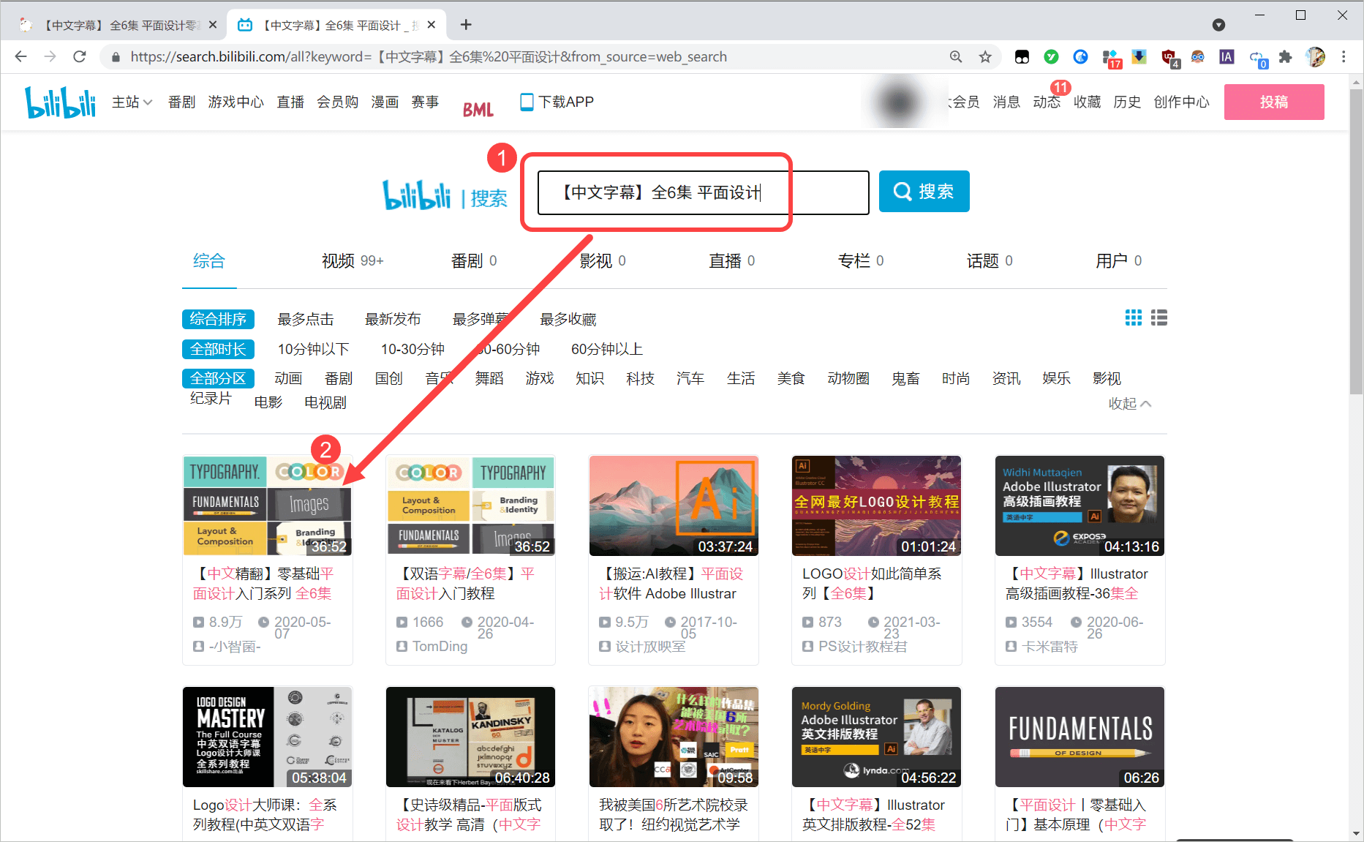Collapse the category filters with 收起
Image resolution: width=1364 pixels, height=842 pixels.
(x=1129, y=404)
